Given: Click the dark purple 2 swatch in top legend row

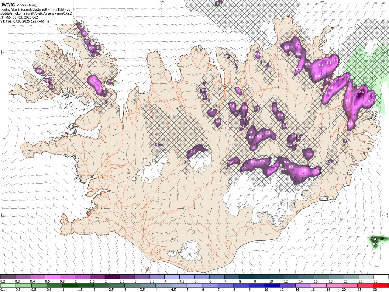Looking at the screenshot, I should 112,277.
